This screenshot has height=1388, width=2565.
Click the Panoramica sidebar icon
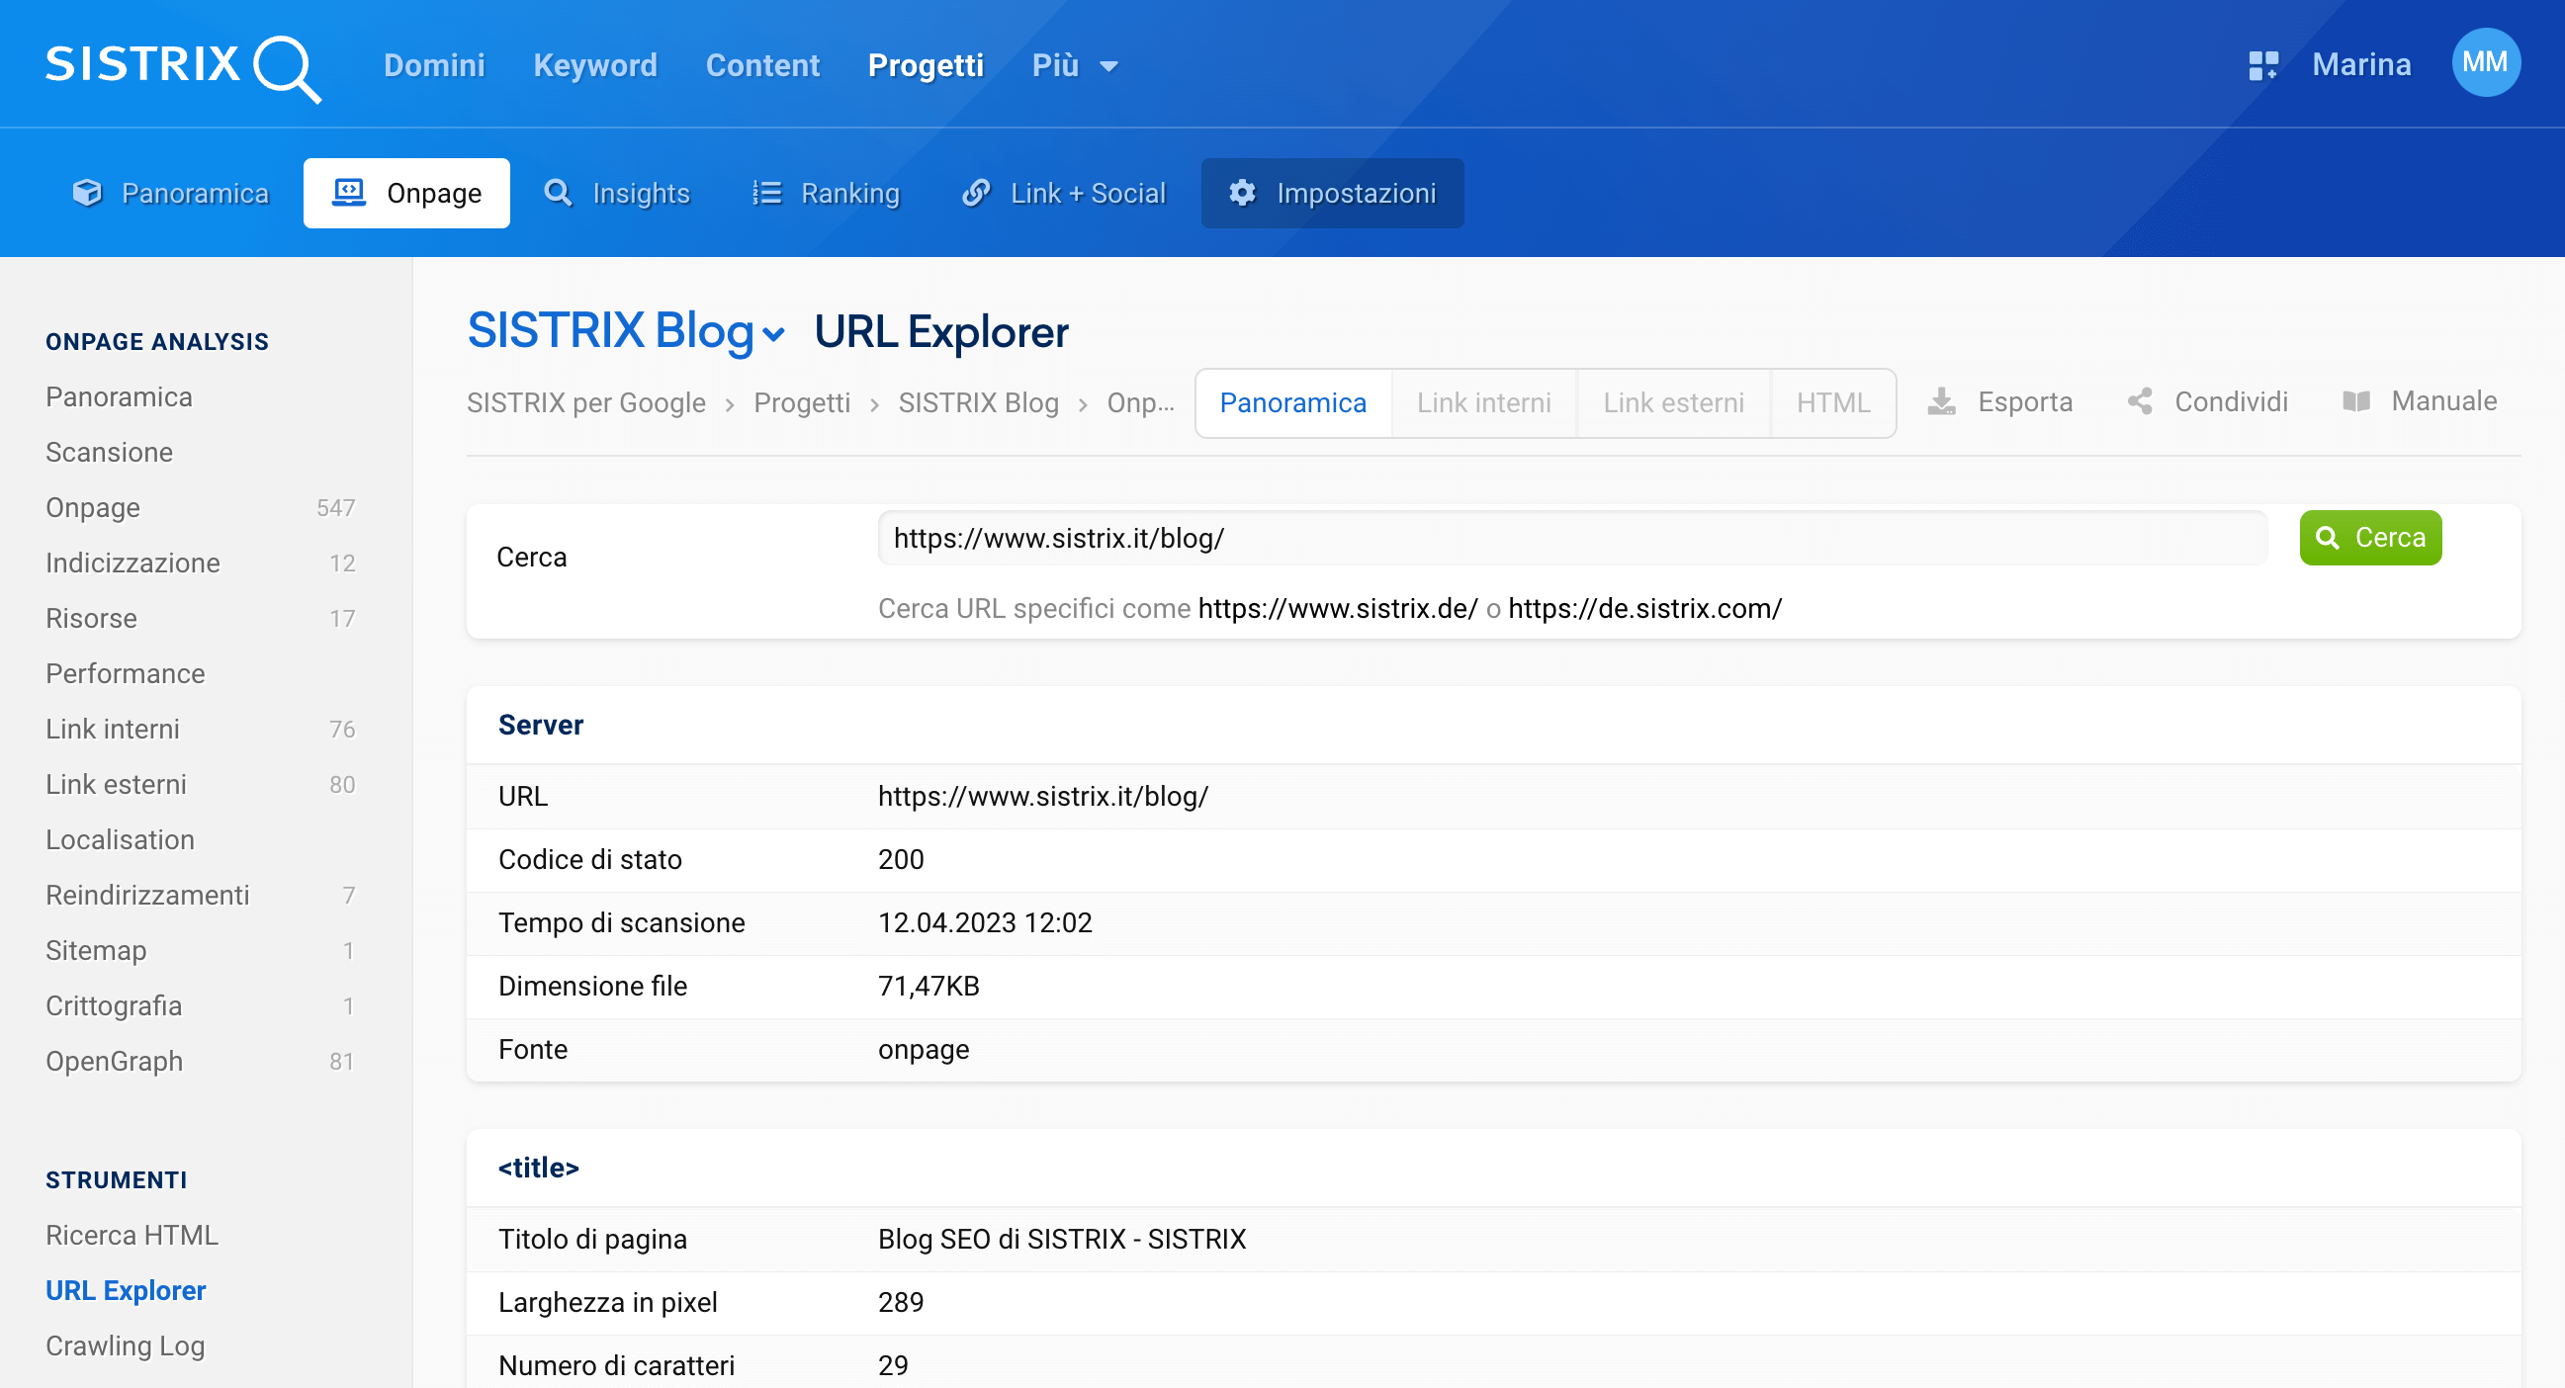point(120,396)
